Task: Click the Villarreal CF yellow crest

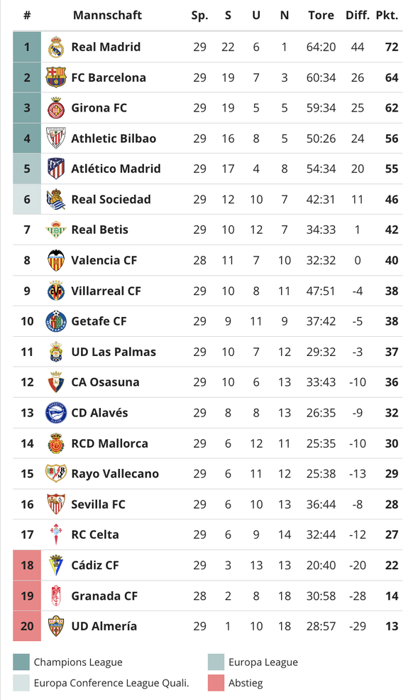Action: point(56,291)
